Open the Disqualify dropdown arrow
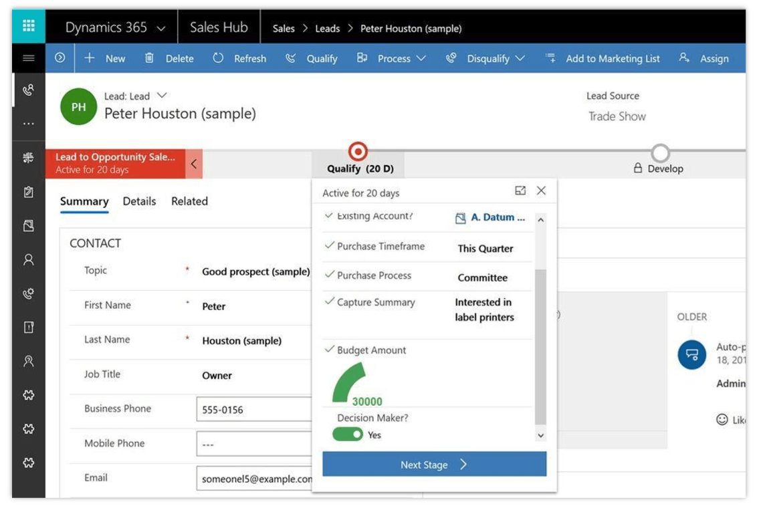 (520, 58)
